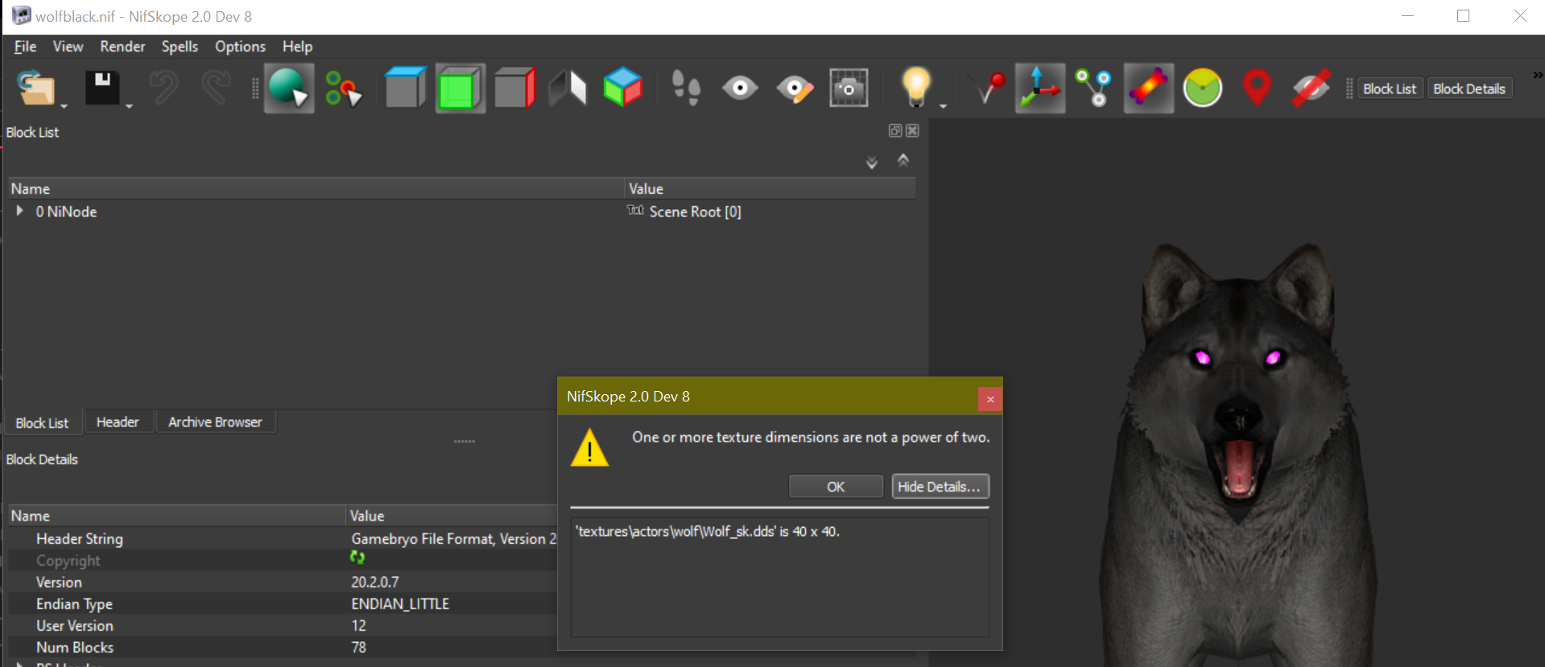The image size is (1545, 667).
Task: Click OK in the warning dialog
Action: tap(836, 487)
